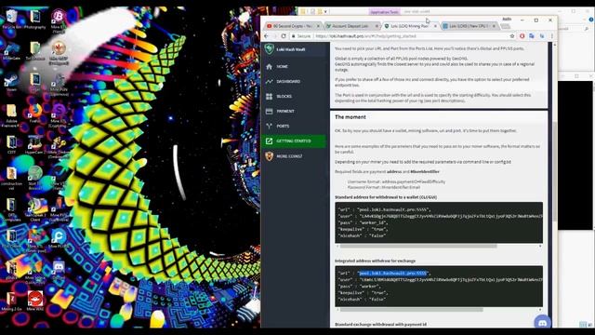Viewport: 595px width, 335px height.
Task: Switch to the Loki (LOKI) New CPU tab
Action: (x=469, y=26)
